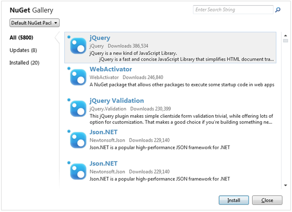Click the last Json.NET package icon
The height and width of the screenshot is (212, 292).
pos(78,172)
